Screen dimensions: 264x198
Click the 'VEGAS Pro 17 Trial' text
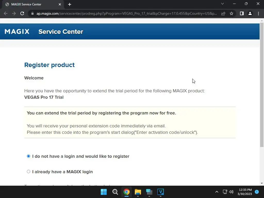(44, 97)
